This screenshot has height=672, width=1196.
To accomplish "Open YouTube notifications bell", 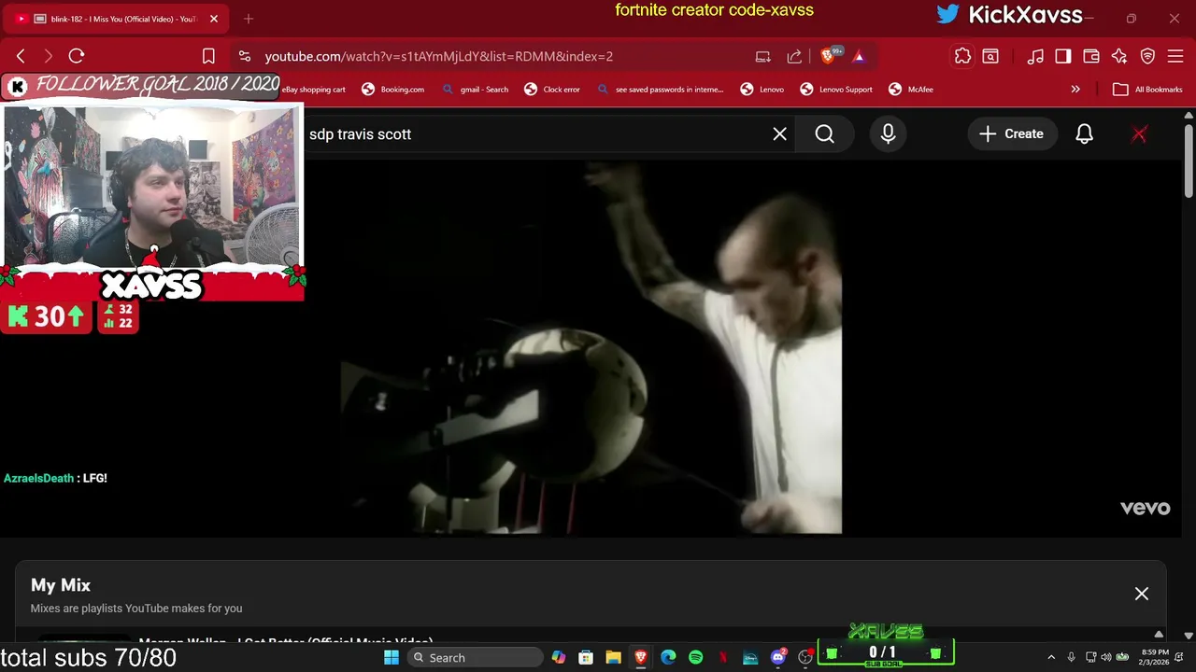I will point(1084,133).
